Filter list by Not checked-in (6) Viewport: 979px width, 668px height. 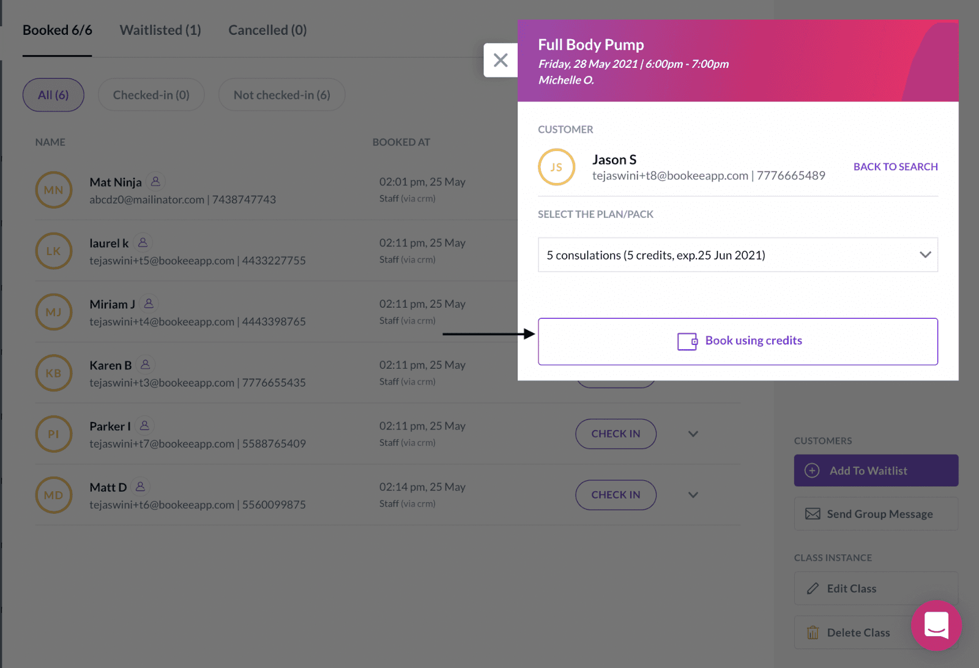pos(282,95)
